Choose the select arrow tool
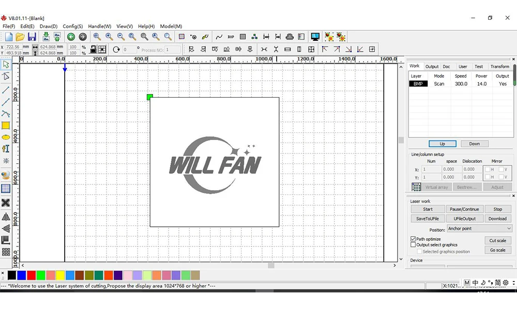The image size is (517, 310). [6, 64]
